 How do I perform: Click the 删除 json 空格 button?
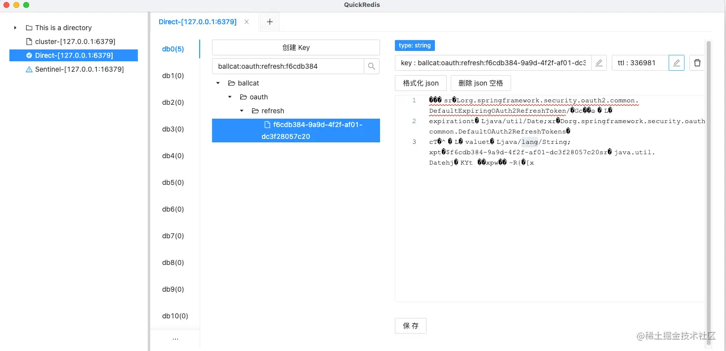click(480, 83)
